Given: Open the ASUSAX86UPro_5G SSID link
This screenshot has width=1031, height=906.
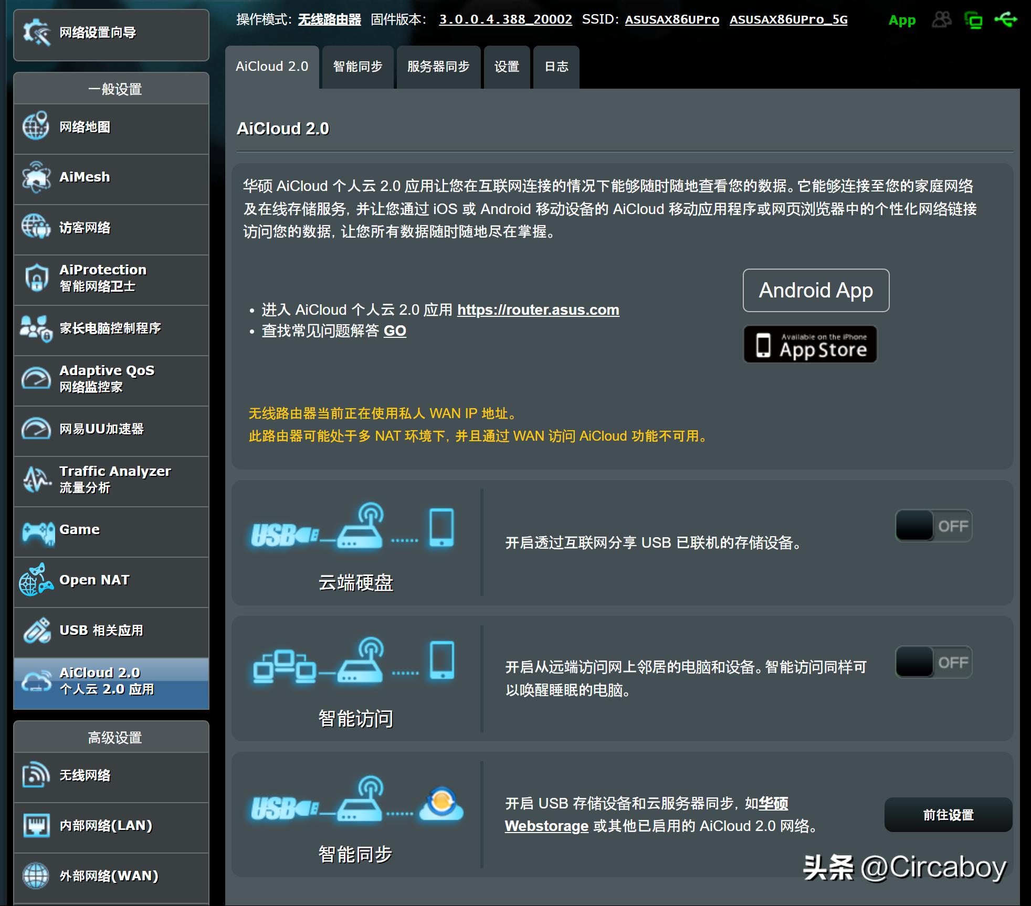Looking at the screenshot, I should pos(789,20).
